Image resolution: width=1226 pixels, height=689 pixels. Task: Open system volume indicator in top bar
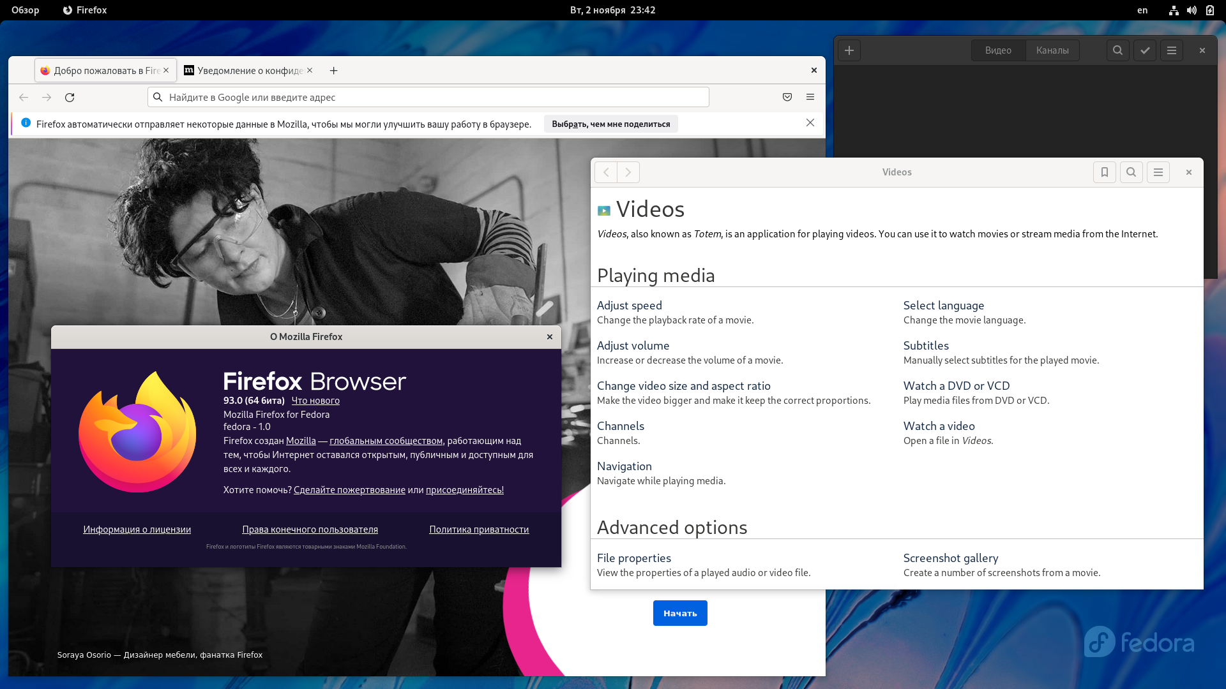pyautogui.click(x=1192, y=10)
